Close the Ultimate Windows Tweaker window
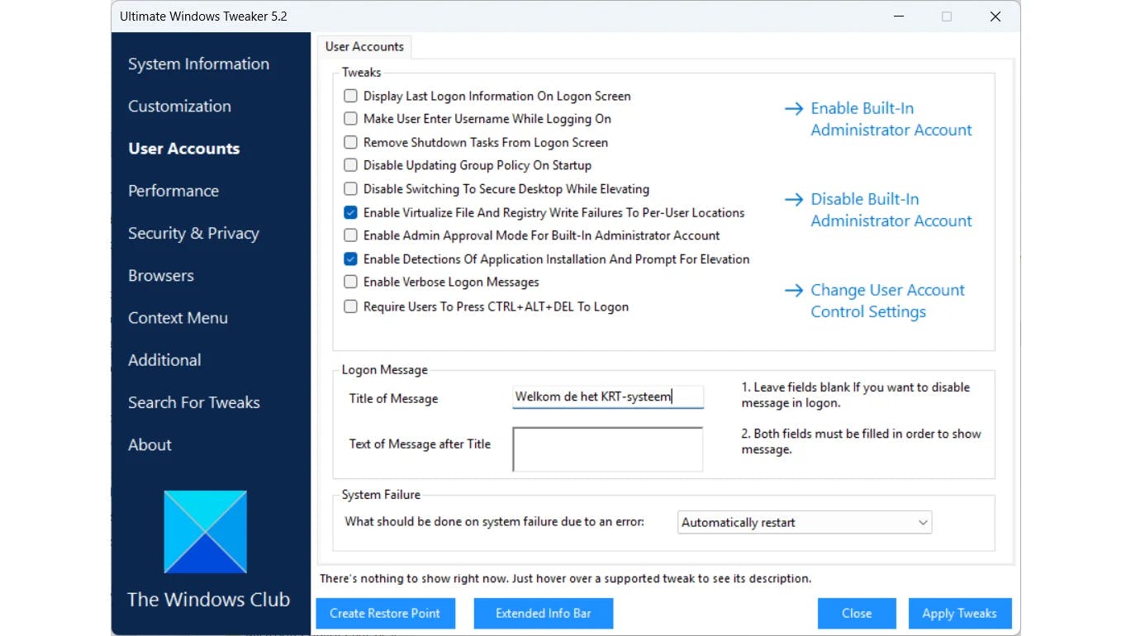Viewport: 1131px width, 636px height. click(x=996, y=17)
